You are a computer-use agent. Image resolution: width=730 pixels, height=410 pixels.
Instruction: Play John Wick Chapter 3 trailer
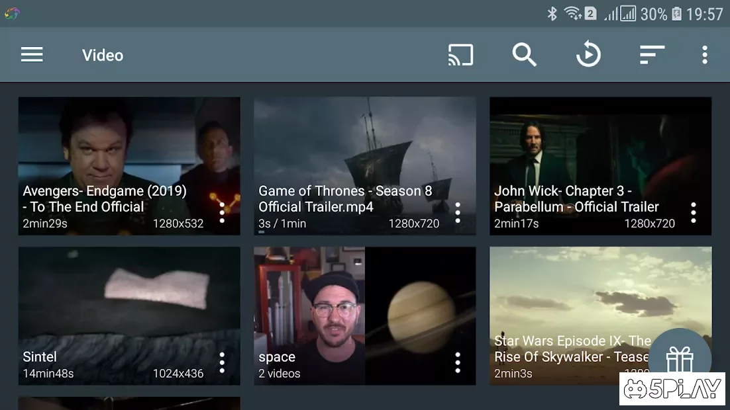(600, 145)
